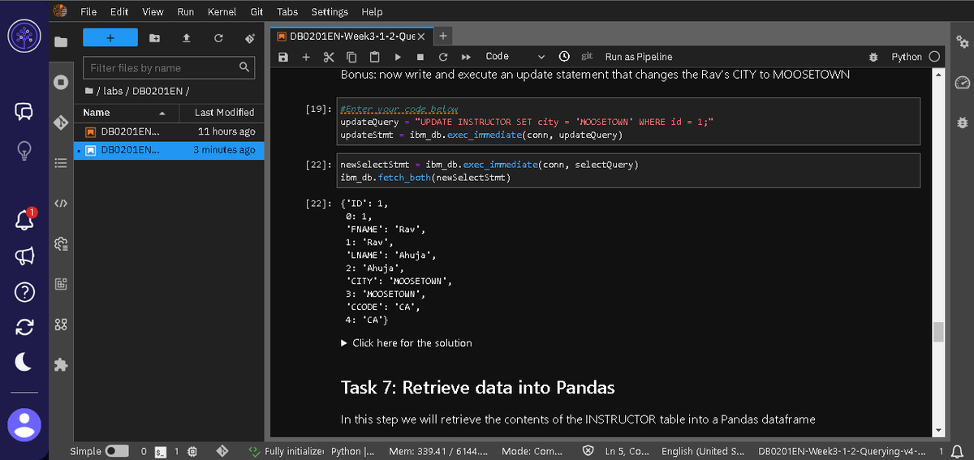Paste cells from the clipboard
The width and height of the screenshot is (974, 460).
pos(374,57)
